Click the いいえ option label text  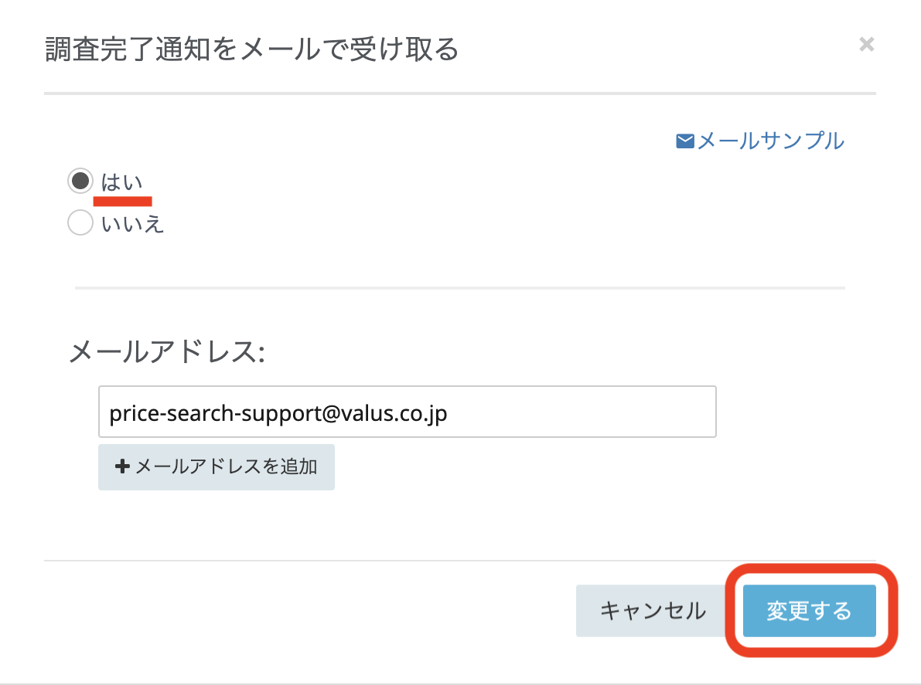132,225
